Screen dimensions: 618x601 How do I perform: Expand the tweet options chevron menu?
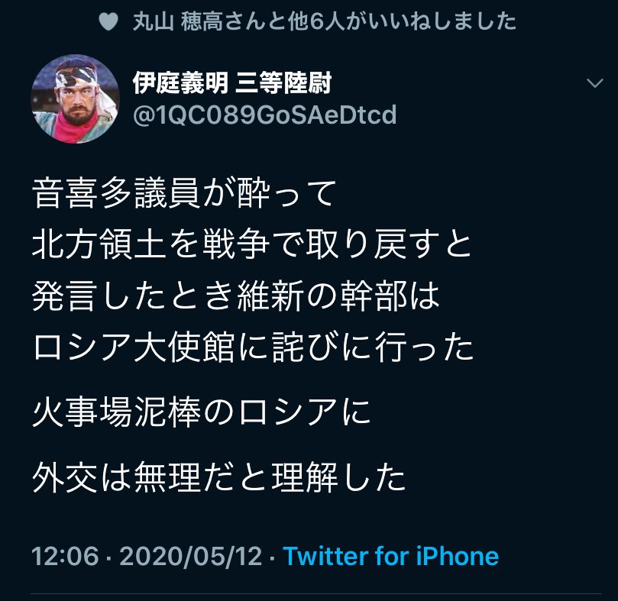pos(595,82)
